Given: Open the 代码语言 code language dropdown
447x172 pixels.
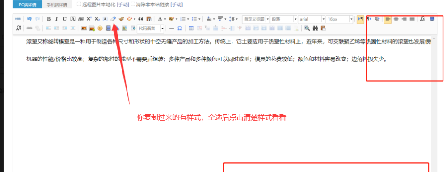Looking at the screenshot, I should click(162, 28).
